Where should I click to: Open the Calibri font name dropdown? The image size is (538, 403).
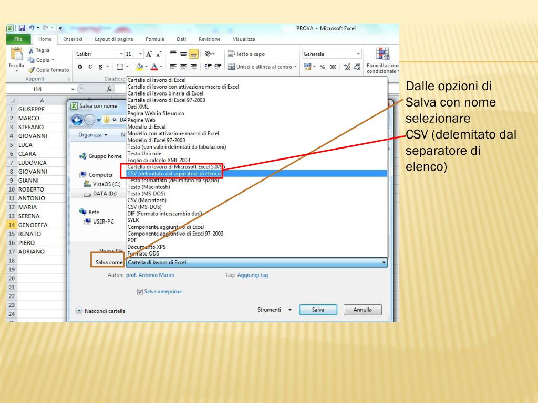click(x=121, y=54)
